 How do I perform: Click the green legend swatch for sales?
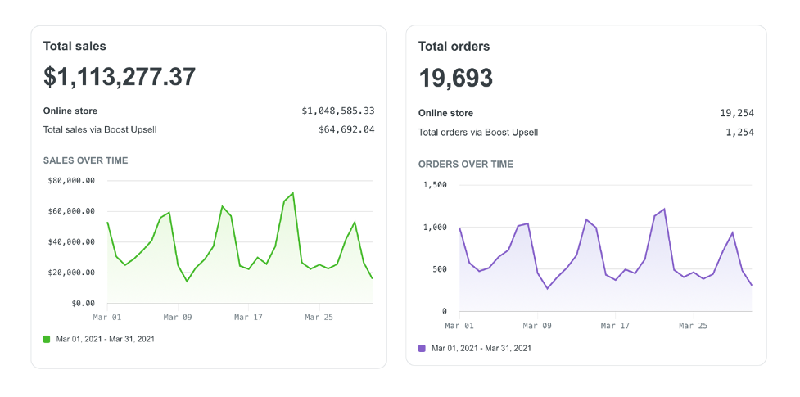pos(47,339)
